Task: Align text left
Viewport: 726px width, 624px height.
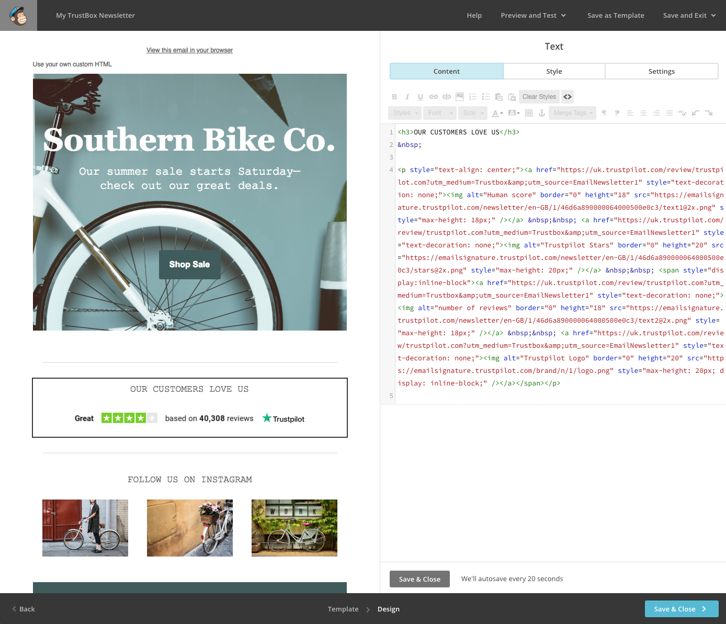Action: pyautogui.click(x=630, y=113)
